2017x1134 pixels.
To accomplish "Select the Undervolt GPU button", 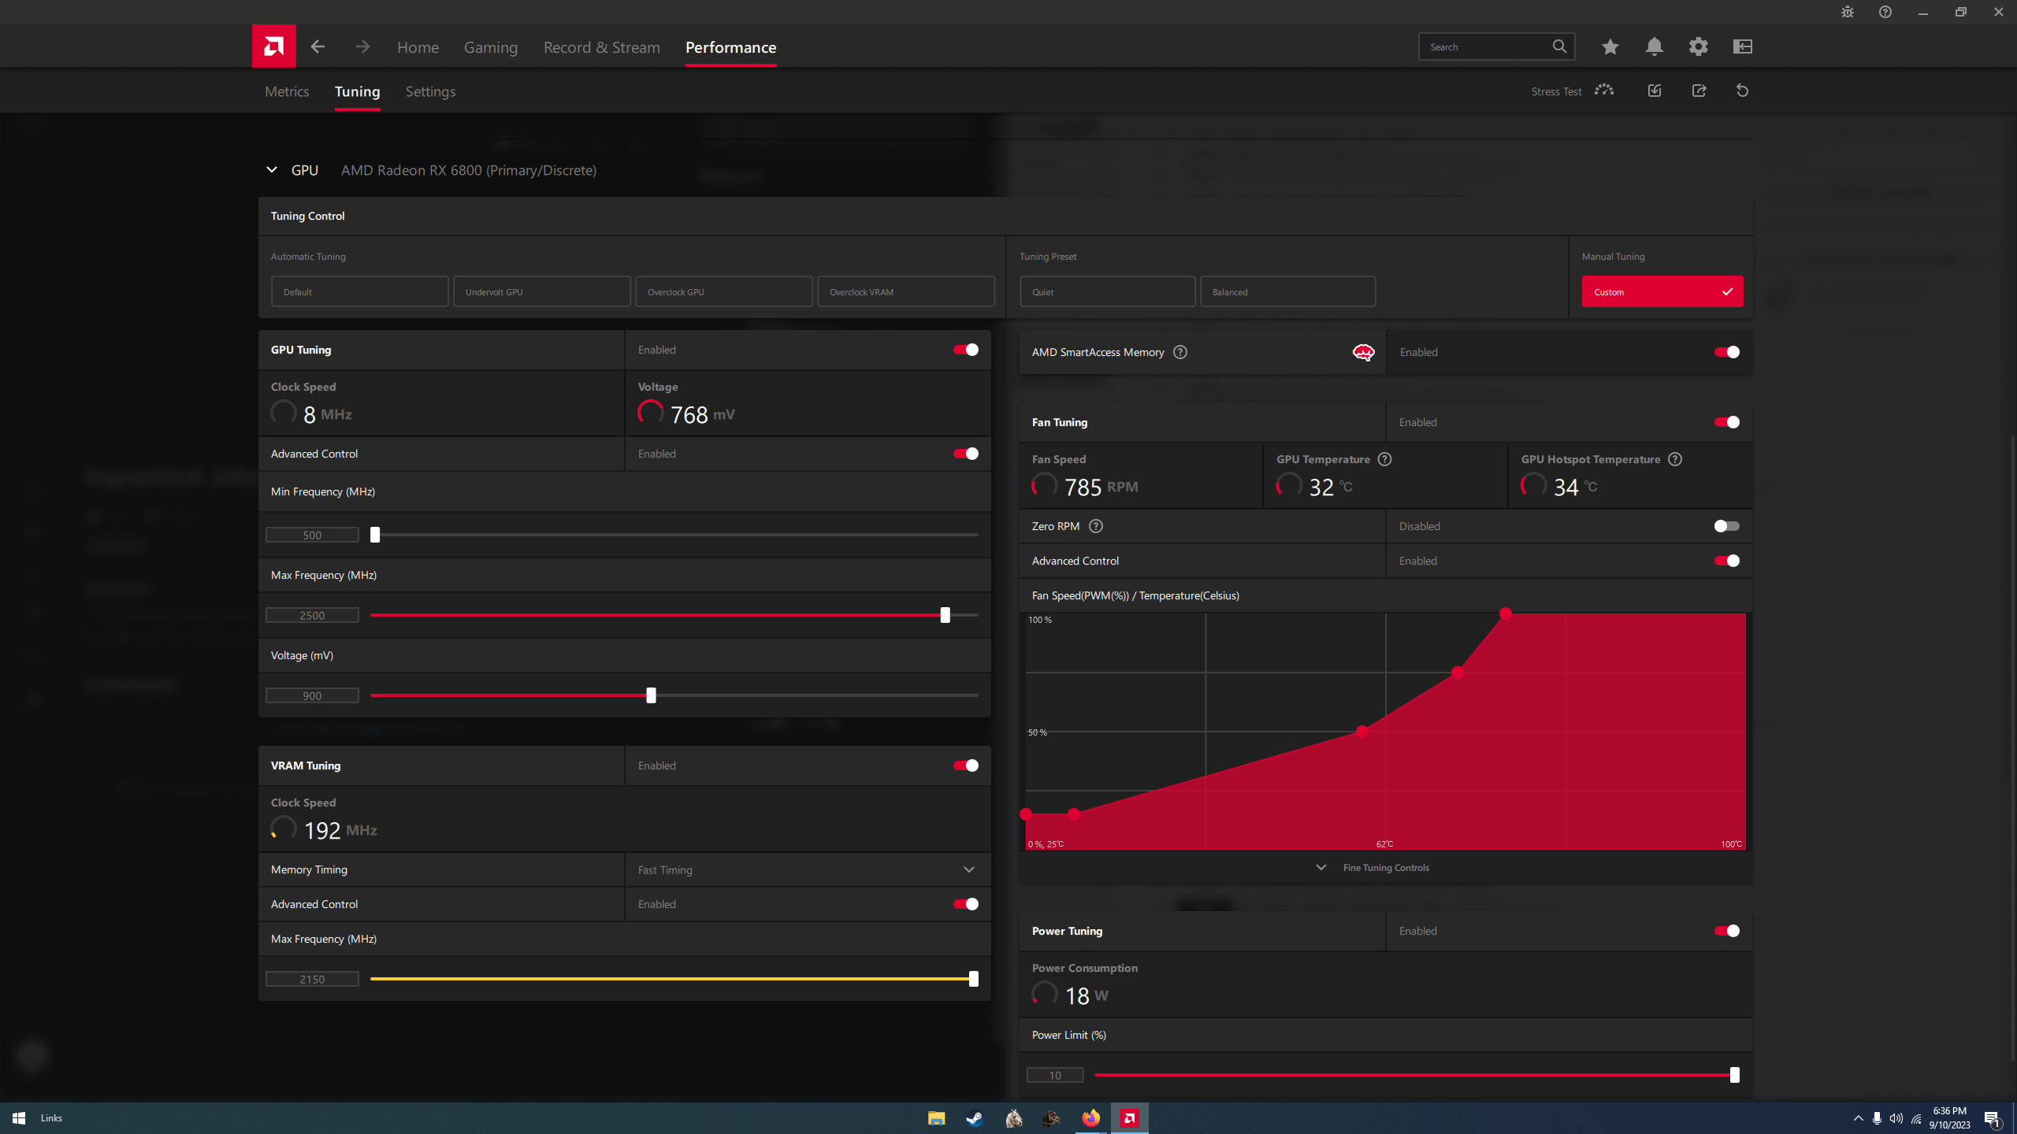I will pos(542,291).
